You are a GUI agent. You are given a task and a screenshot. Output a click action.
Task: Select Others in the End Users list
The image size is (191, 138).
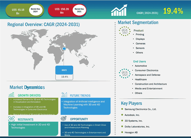[138, 93]
